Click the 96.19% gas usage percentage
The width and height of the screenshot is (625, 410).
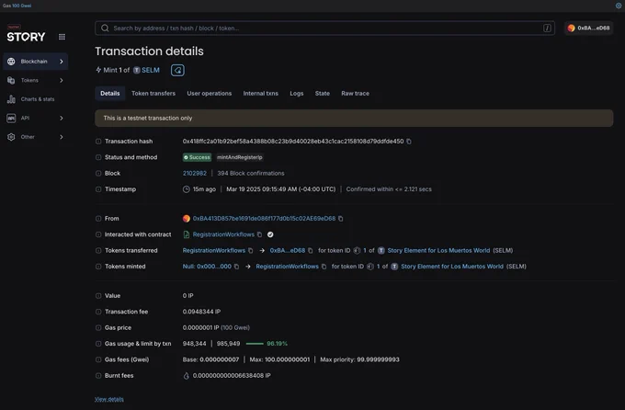(x=277, y=344)
